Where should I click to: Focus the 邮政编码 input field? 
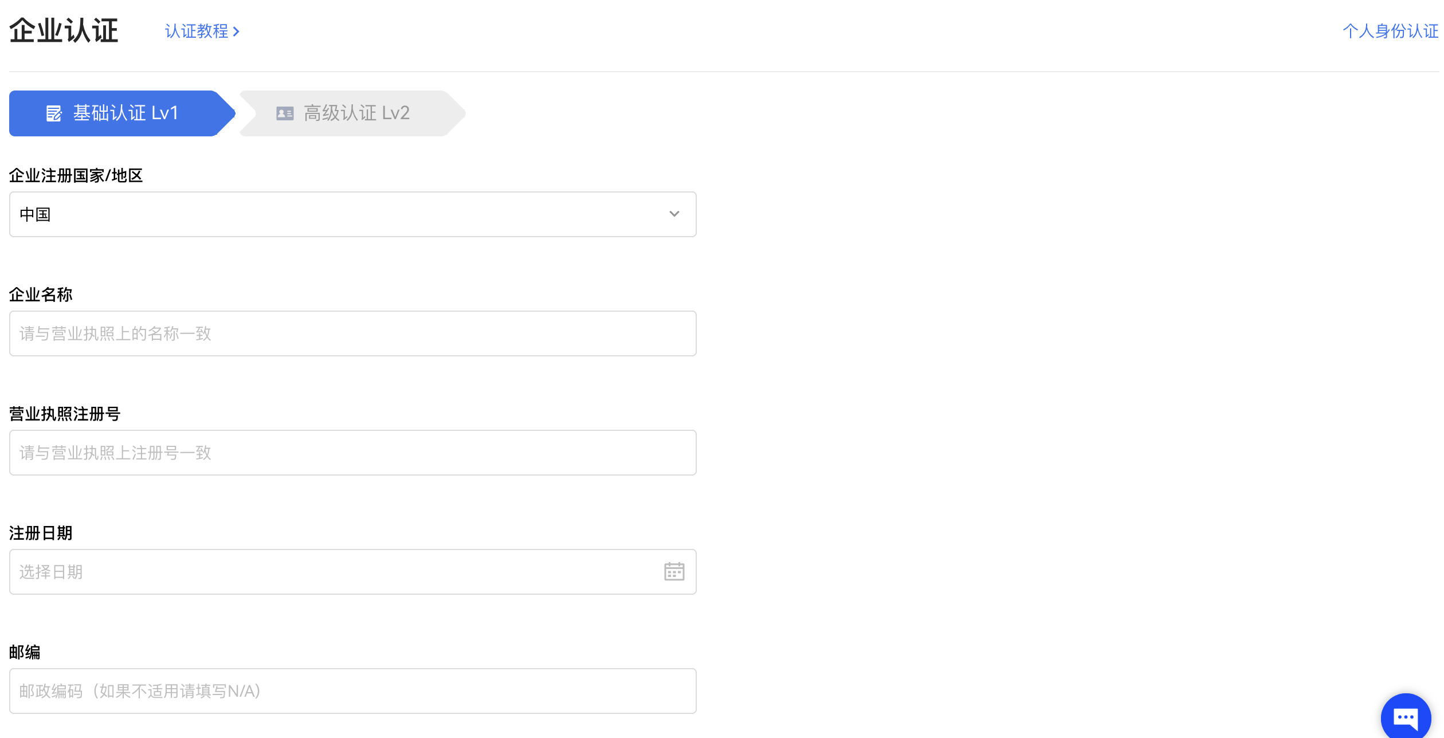(x=352, y=691)
